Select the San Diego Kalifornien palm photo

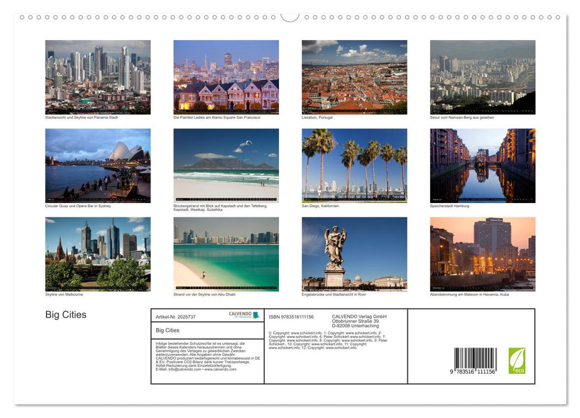pos(354,164)
